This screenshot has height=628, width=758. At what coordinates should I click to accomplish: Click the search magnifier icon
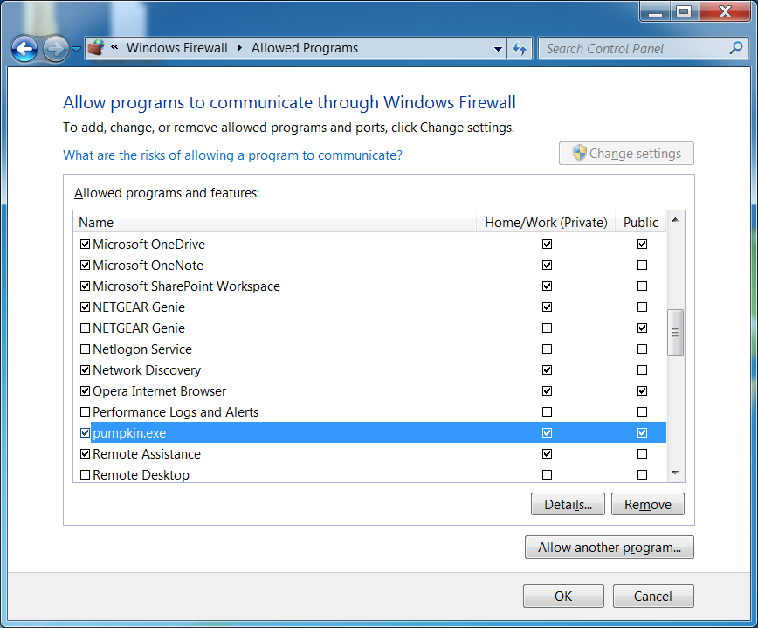pos(736,48)
